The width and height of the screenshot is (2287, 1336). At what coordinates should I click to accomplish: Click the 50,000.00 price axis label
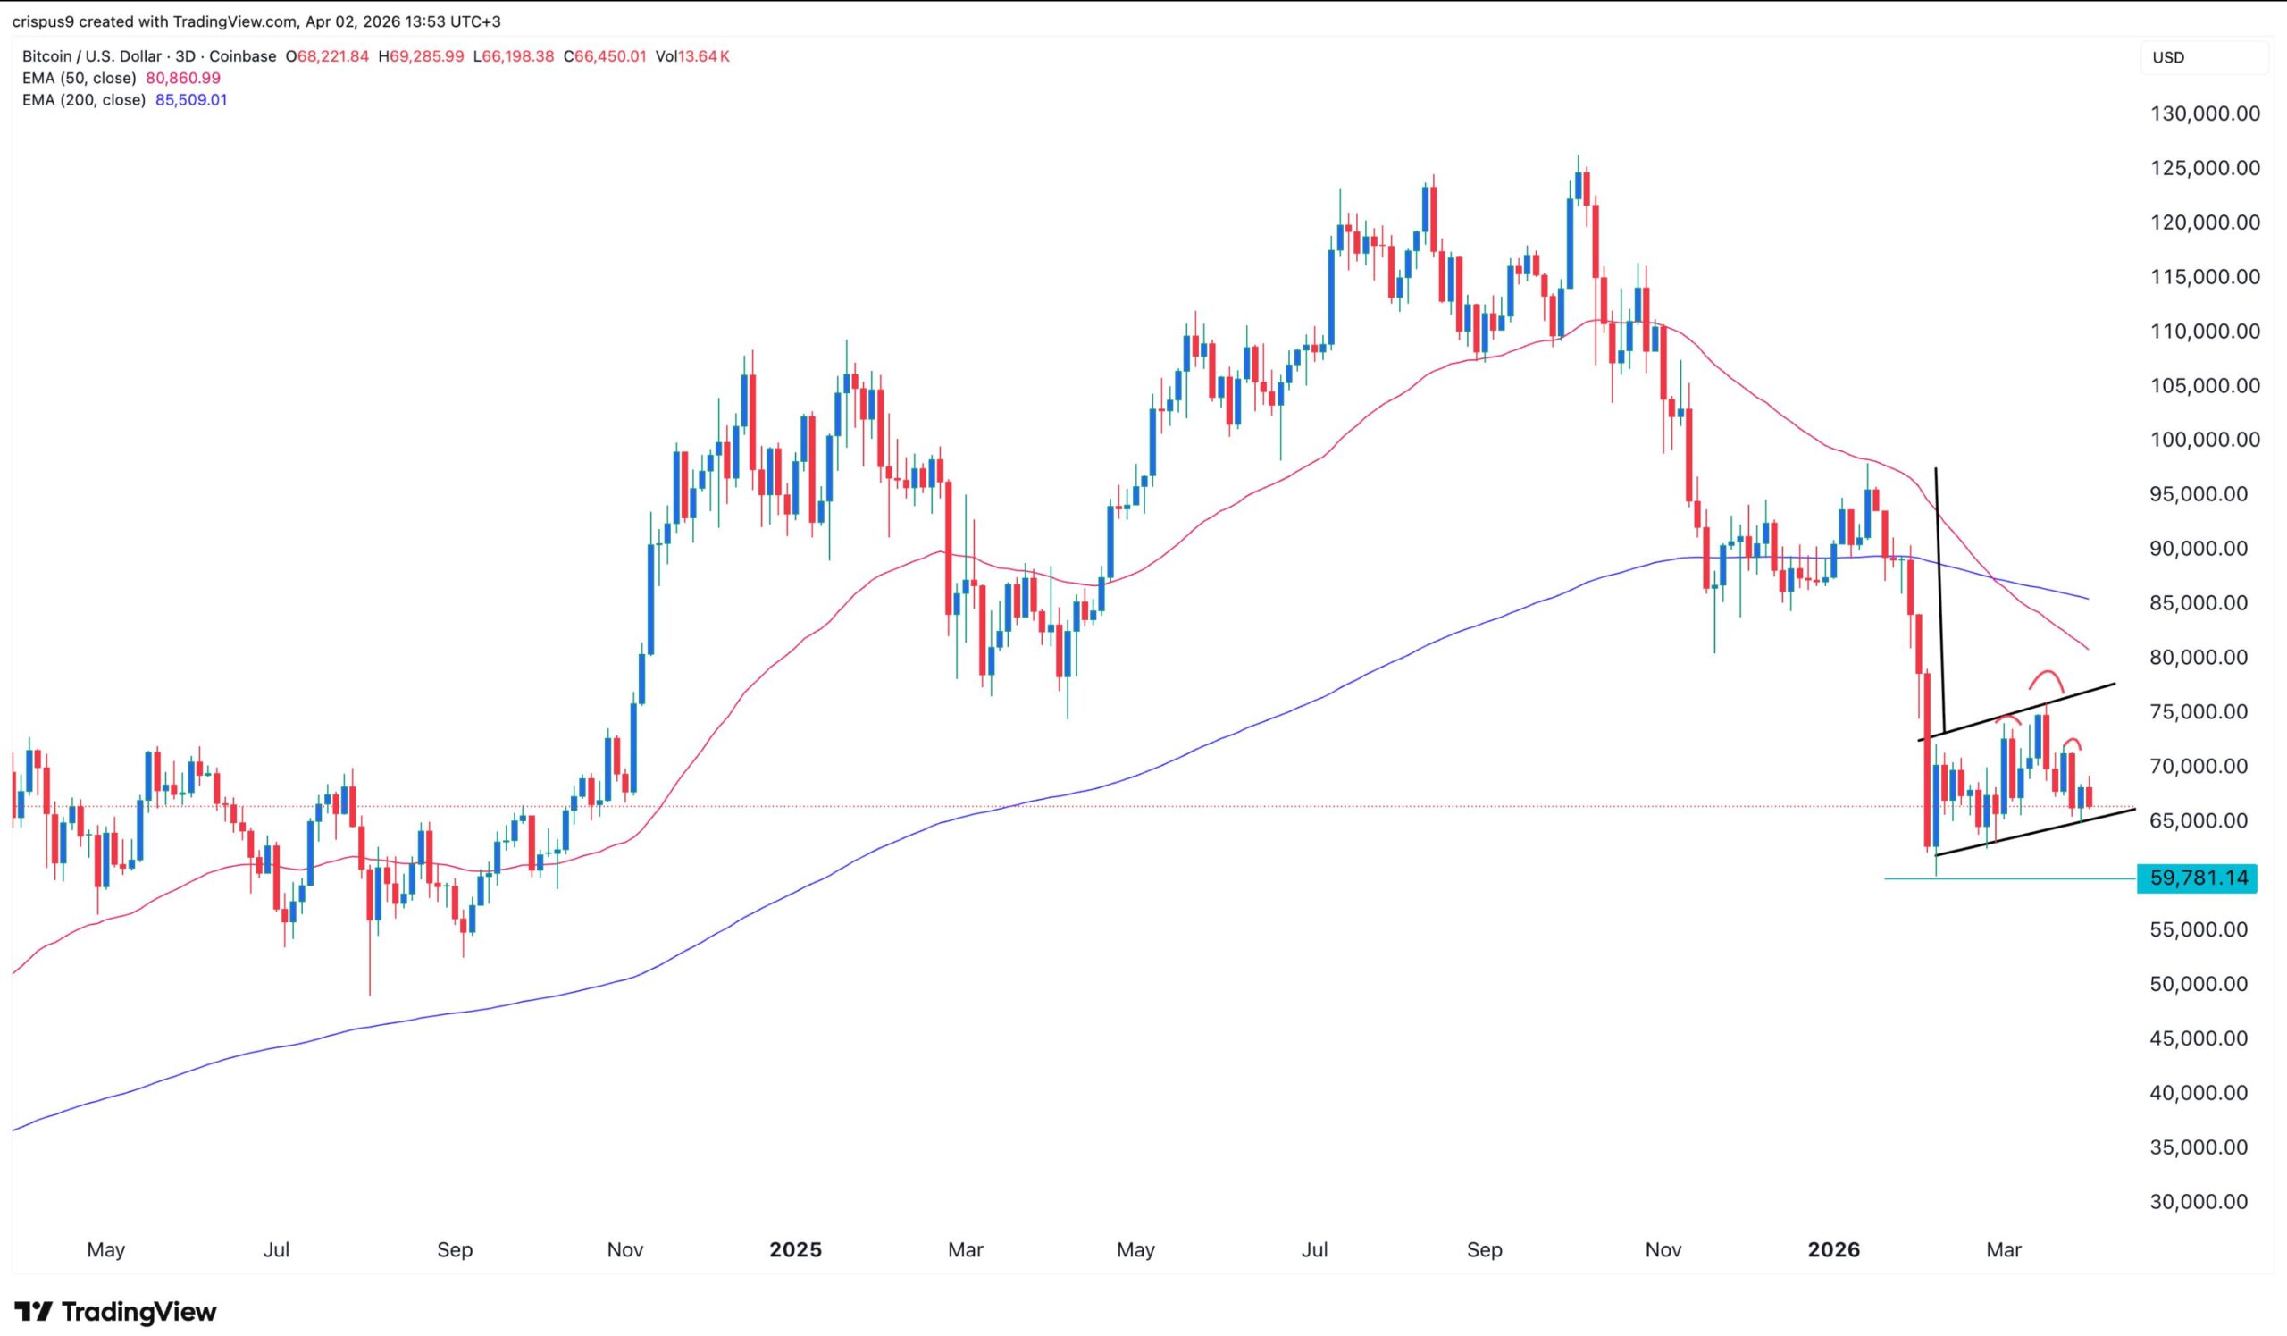pos(2199,984)
